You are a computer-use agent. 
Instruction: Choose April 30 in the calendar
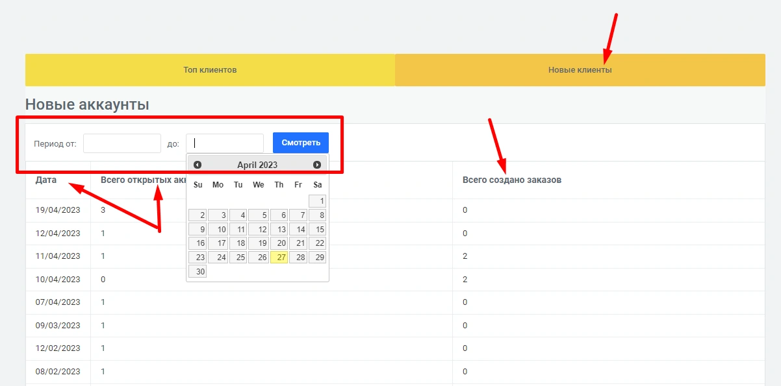point(198,272)
